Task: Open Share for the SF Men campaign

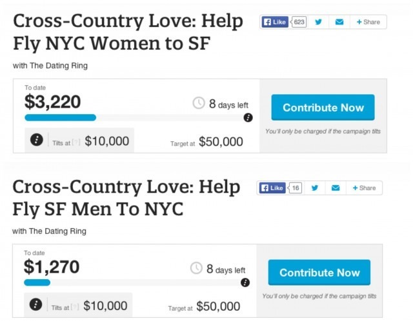Action: tap(364, 188)
